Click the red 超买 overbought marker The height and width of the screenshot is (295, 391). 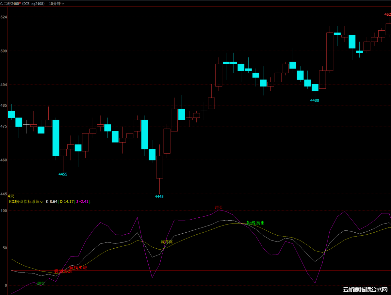219,207
